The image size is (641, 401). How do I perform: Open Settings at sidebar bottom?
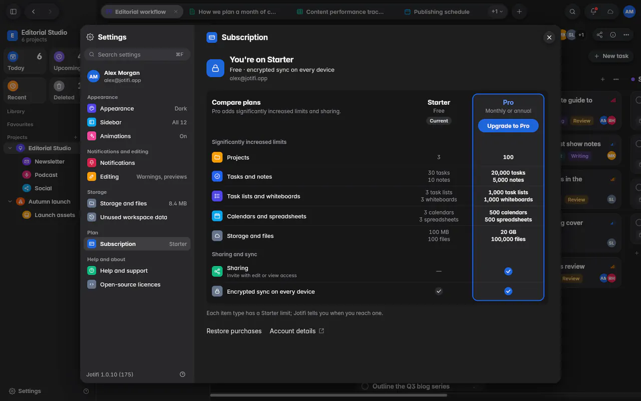[x=25, y=391]
